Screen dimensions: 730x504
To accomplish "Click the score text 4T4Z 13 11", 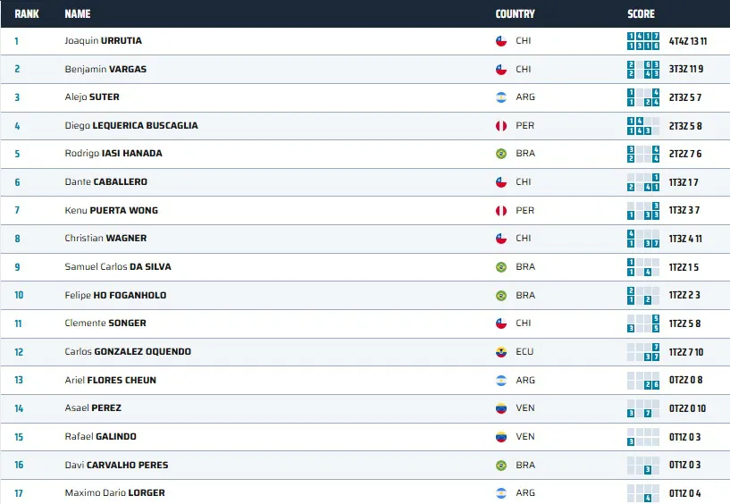I will [x=688, y=41].
